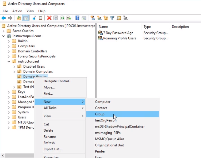Select Group in the New submenu
This screenshot has width=201, height=158.
[x=100, y=114]
